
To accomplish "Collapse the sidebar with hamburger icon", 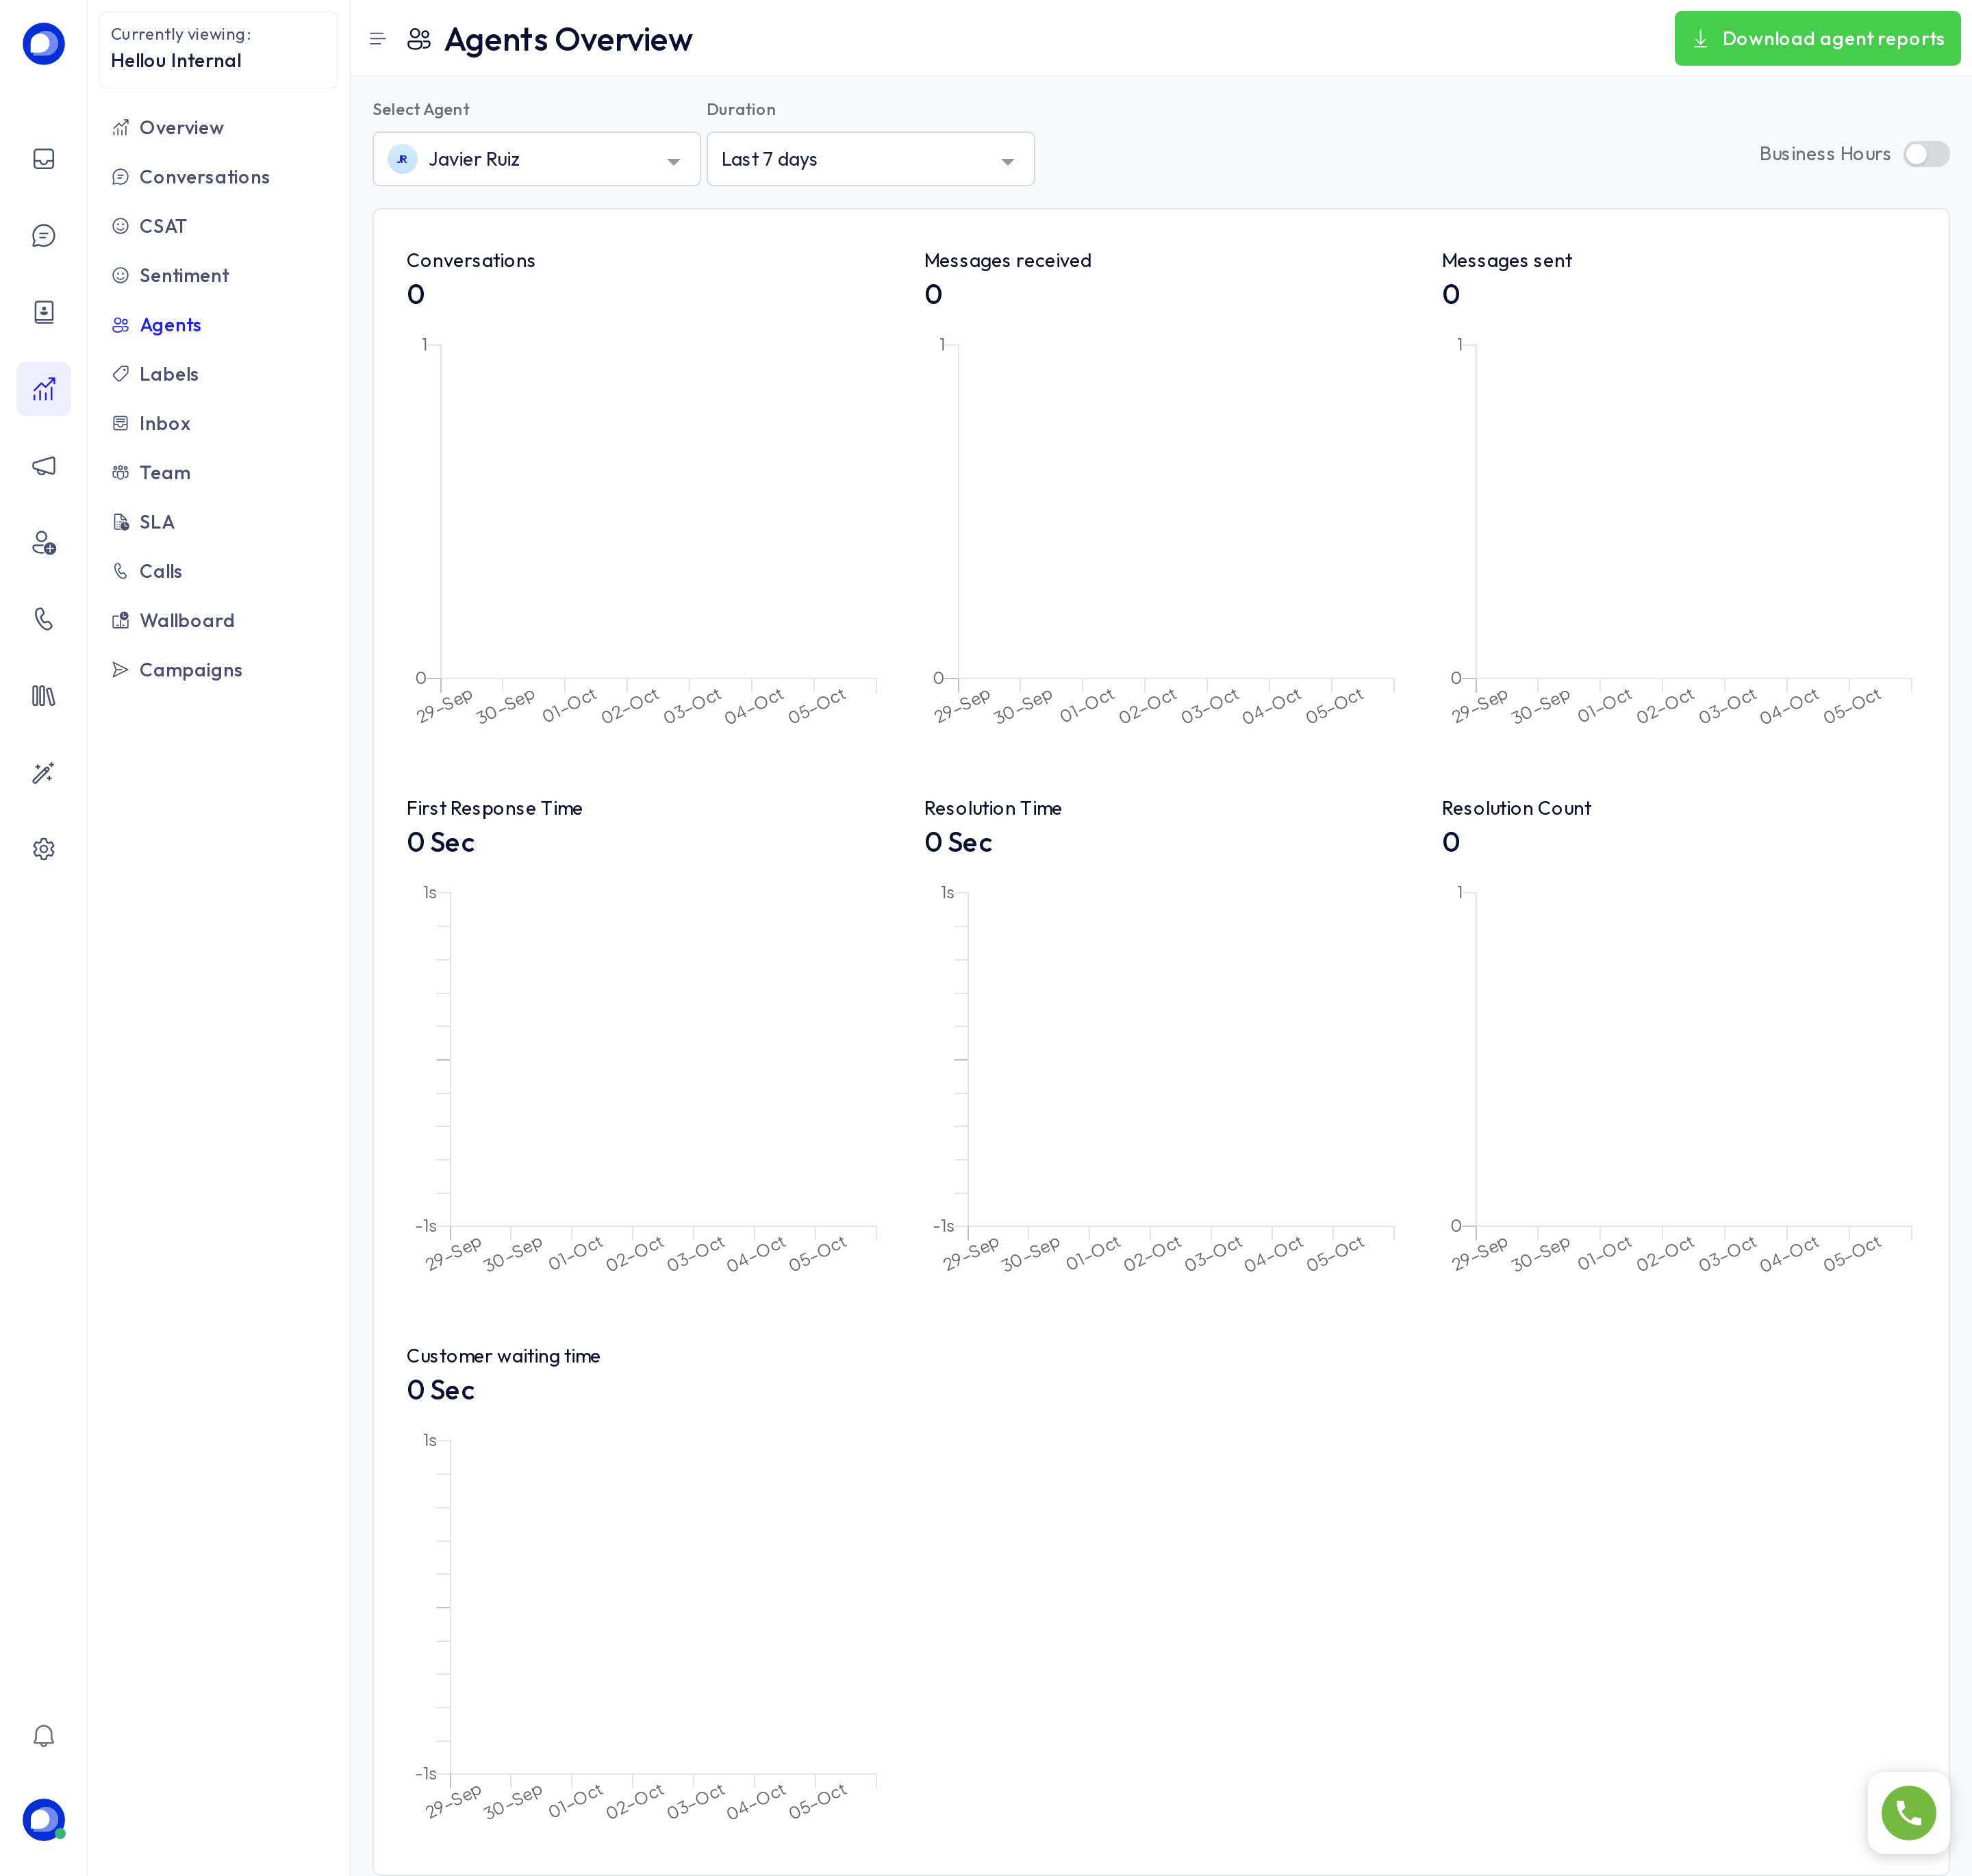I will click(377, 39).
